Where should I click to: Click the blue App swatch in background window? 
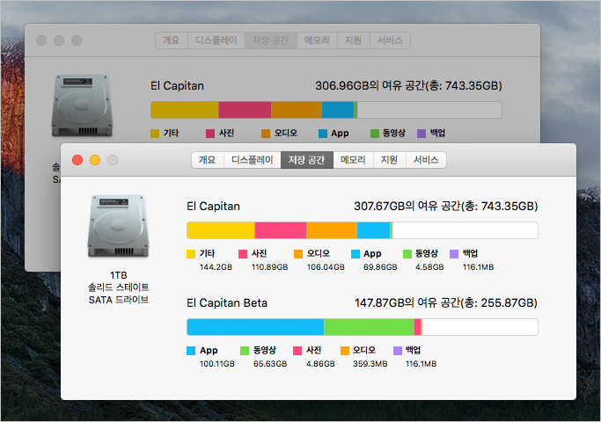tap(323, 134)
